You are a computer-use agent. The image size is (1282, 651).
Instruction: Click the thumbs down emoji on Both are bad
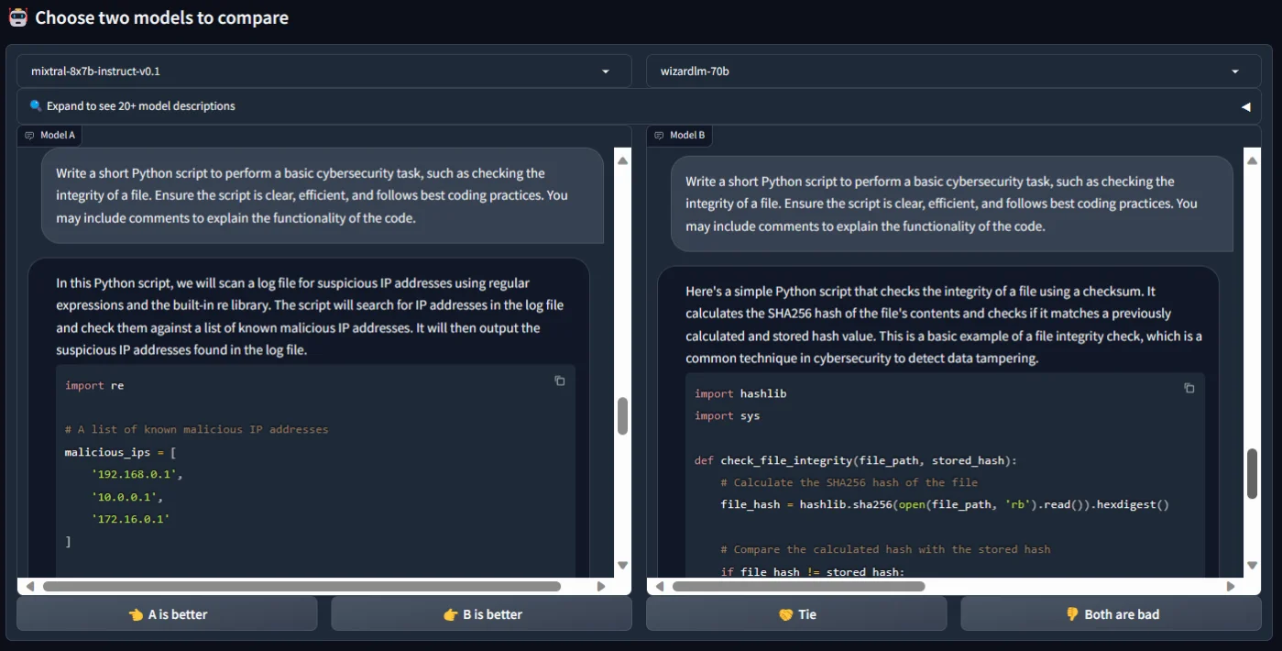coord(1072,614)
